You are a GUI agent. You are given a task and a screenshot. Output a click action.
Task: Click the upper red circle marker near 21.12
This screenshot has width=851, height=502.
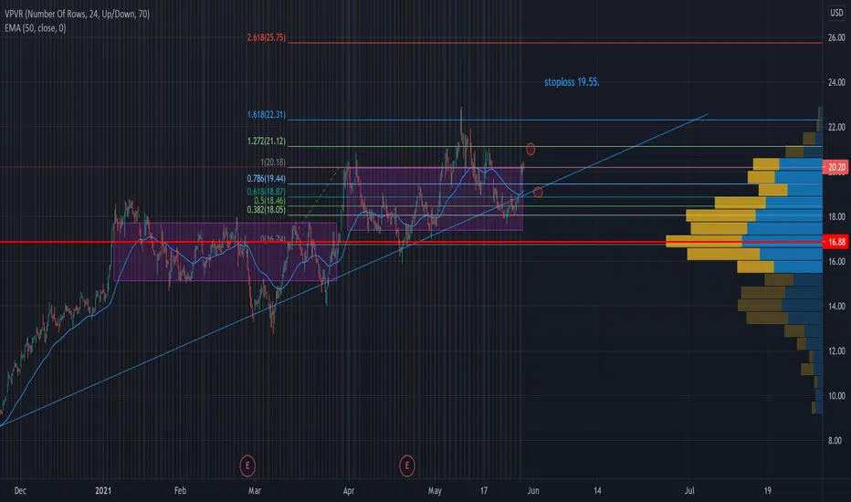point(531,150)
